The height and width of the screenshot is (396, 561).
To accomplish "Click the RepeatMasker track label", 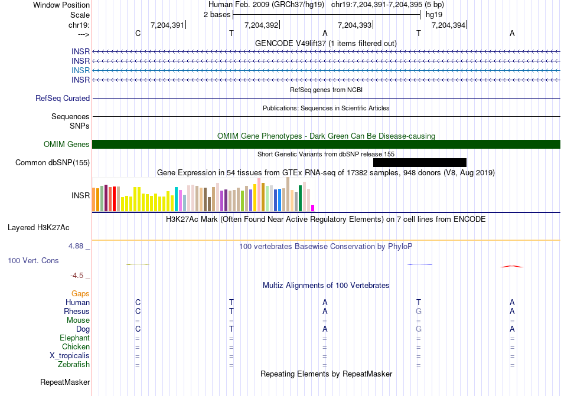I will [65, 382].
